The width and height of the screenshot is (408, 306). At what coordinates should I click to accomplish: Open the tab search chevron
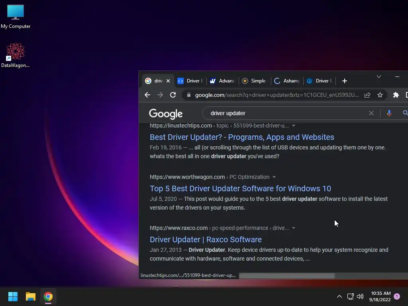[379, 76]
